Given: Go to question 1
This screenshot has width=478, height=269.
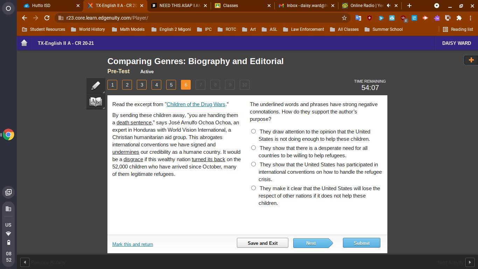Looking at the screenshot, I should [112, 85].
